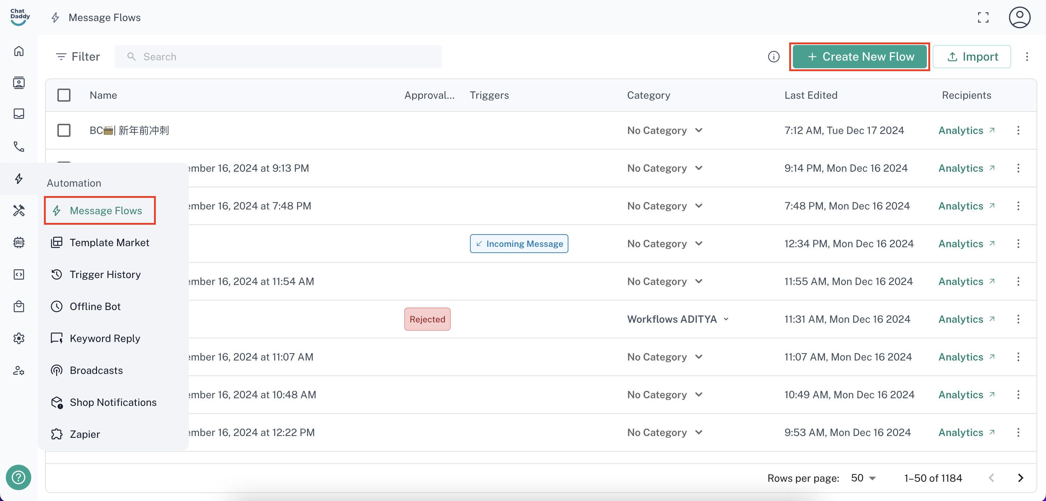Toggle the select-all checkbox in header
Image resolution: width=1046 pixels, height=501 pixels.
64,95
